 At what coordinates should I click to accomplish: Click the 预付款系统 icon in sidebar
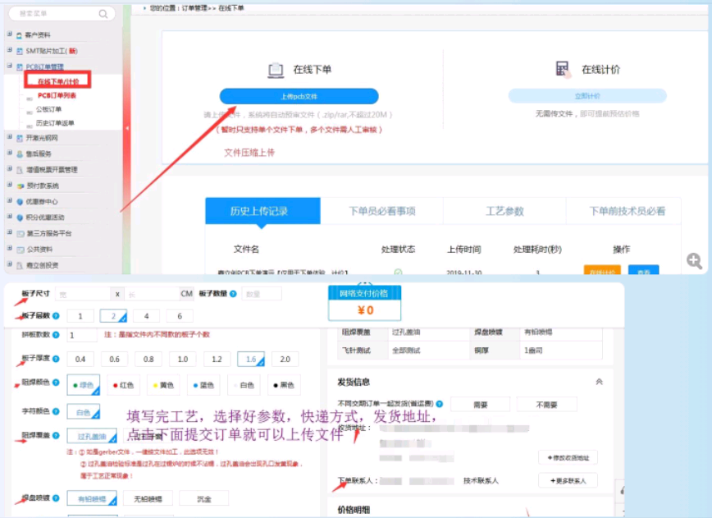coord(20,186)
